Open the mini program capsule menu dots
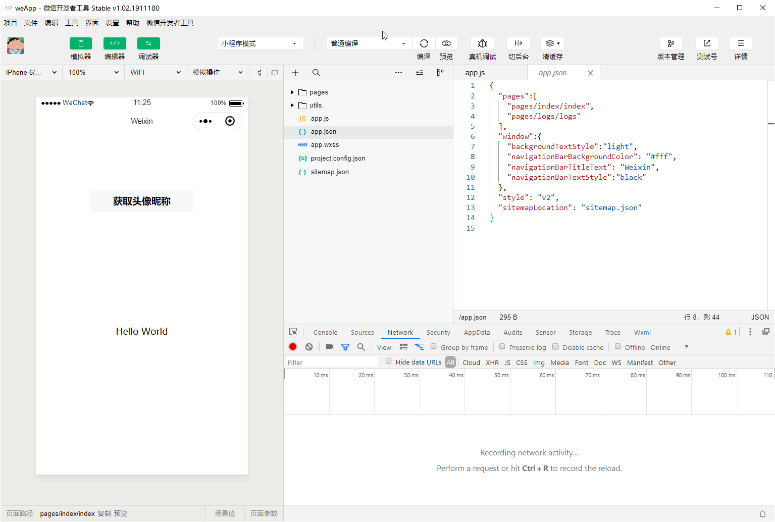 (205, 121)
